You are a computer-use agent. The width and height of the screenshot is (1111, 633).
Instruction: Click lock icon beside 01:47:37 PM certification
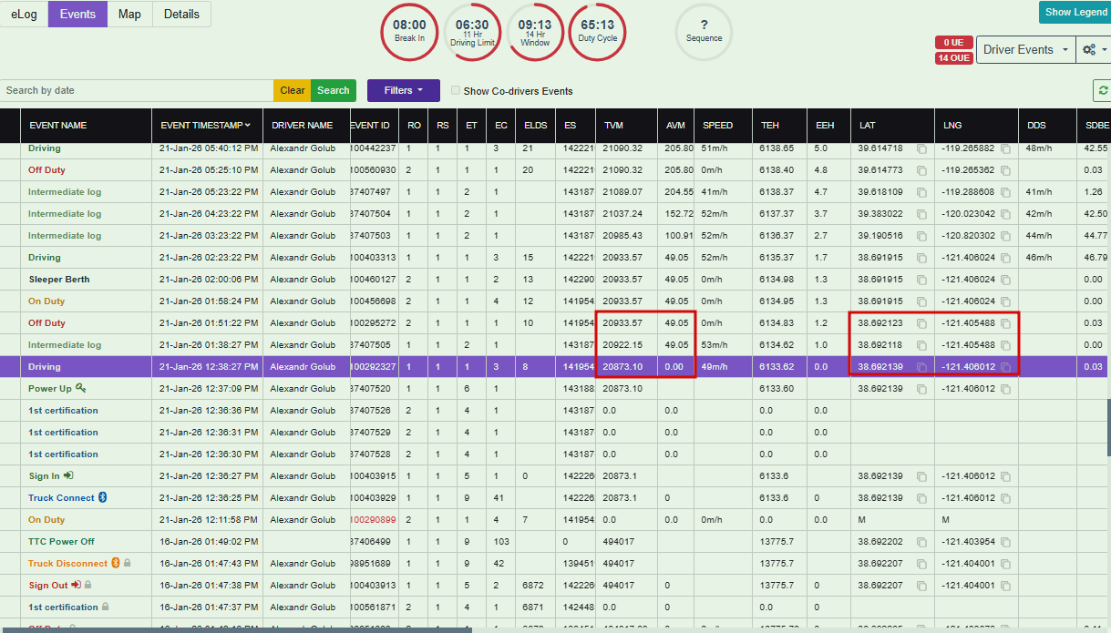coord(106,607)
